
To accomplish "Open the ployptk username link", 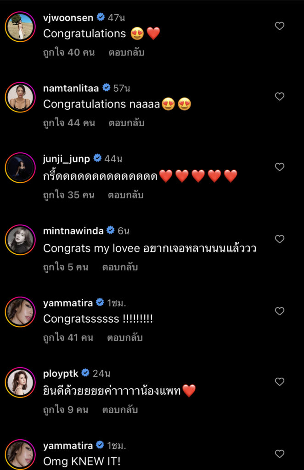I will [x=60, y=373].
